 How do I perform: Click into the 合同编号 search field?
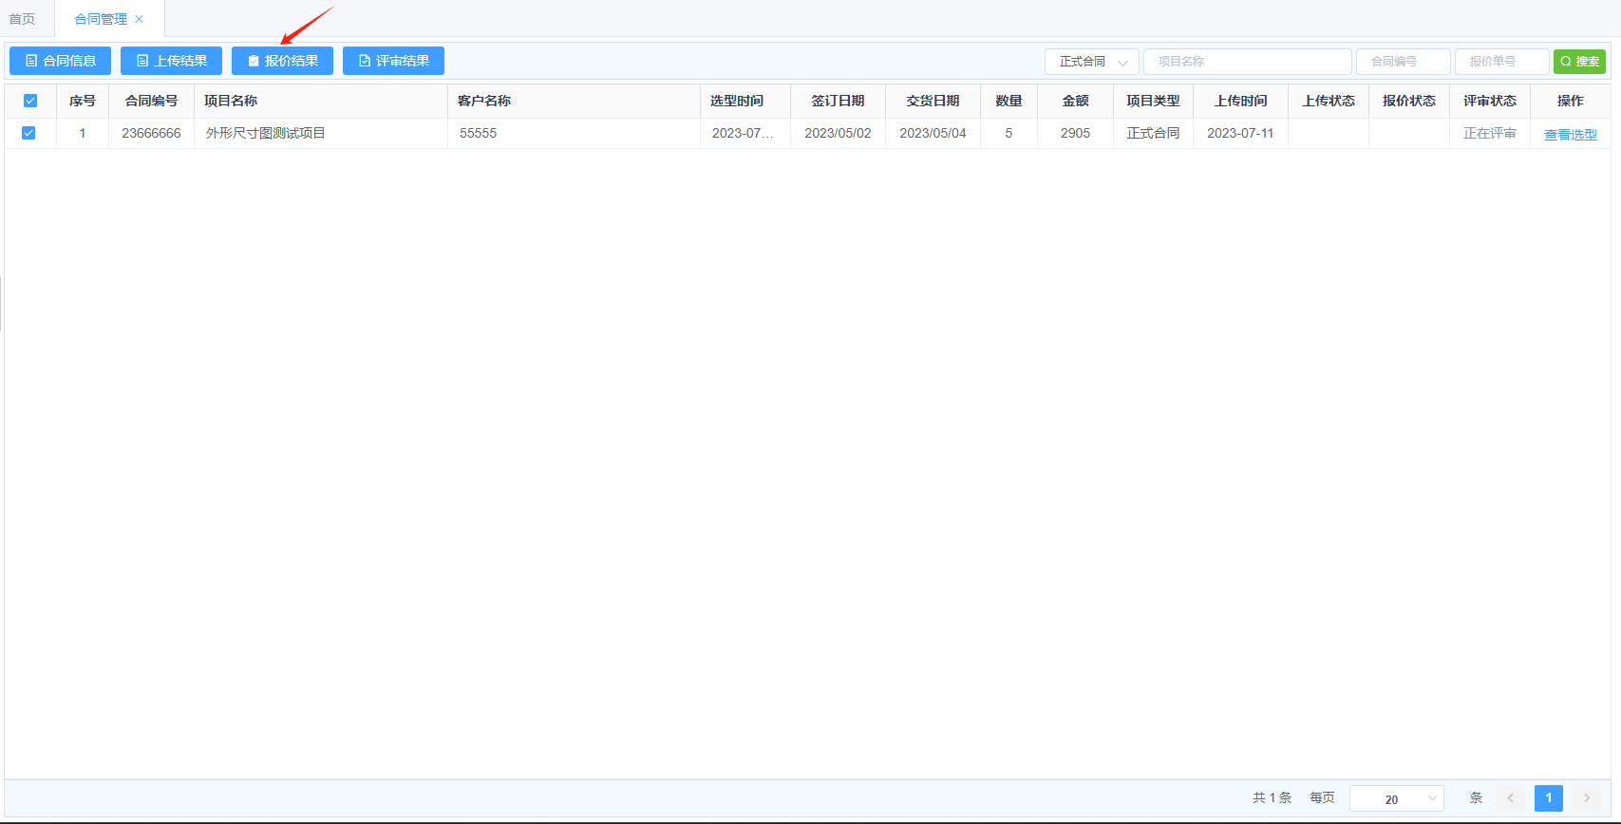click(x=1403, y=62)
